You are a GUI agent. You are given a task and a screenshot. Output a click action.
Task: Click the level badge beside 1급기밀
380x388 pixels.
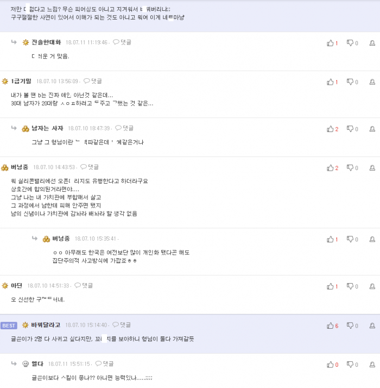click(5, 81)
